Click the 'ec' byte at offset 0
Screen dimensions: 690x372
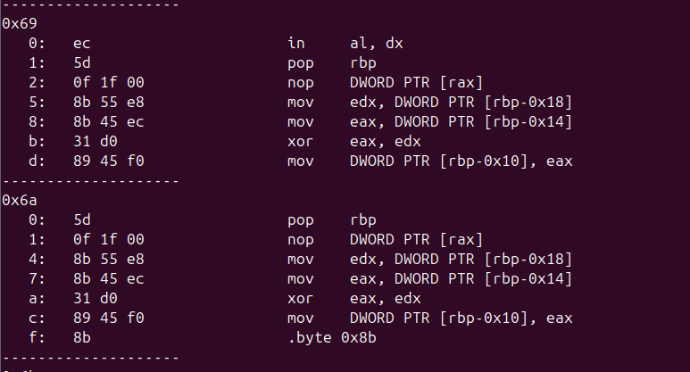pos(81,42)
